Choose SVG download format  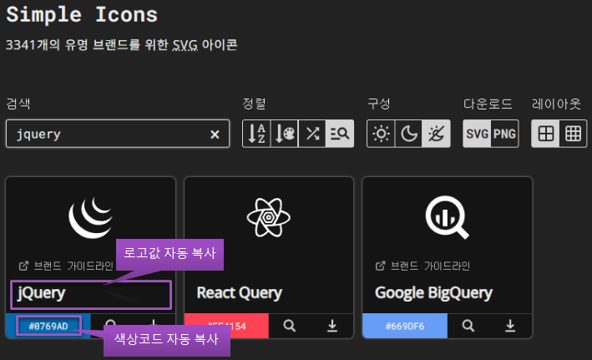coord(478,134)
